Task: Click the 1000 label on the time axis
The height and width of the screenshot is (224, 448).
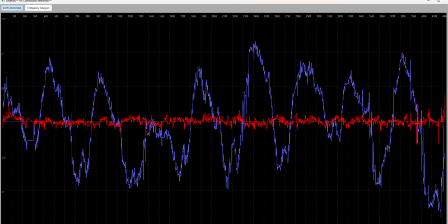Action: 109,16
